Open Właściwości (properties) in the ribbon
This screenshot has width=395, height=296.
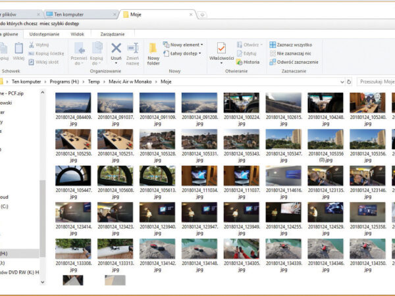pos(222,51)
